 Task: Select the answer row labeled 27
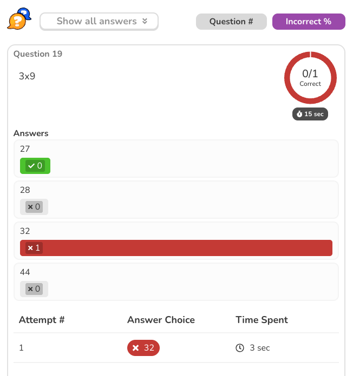pos(176,158)
